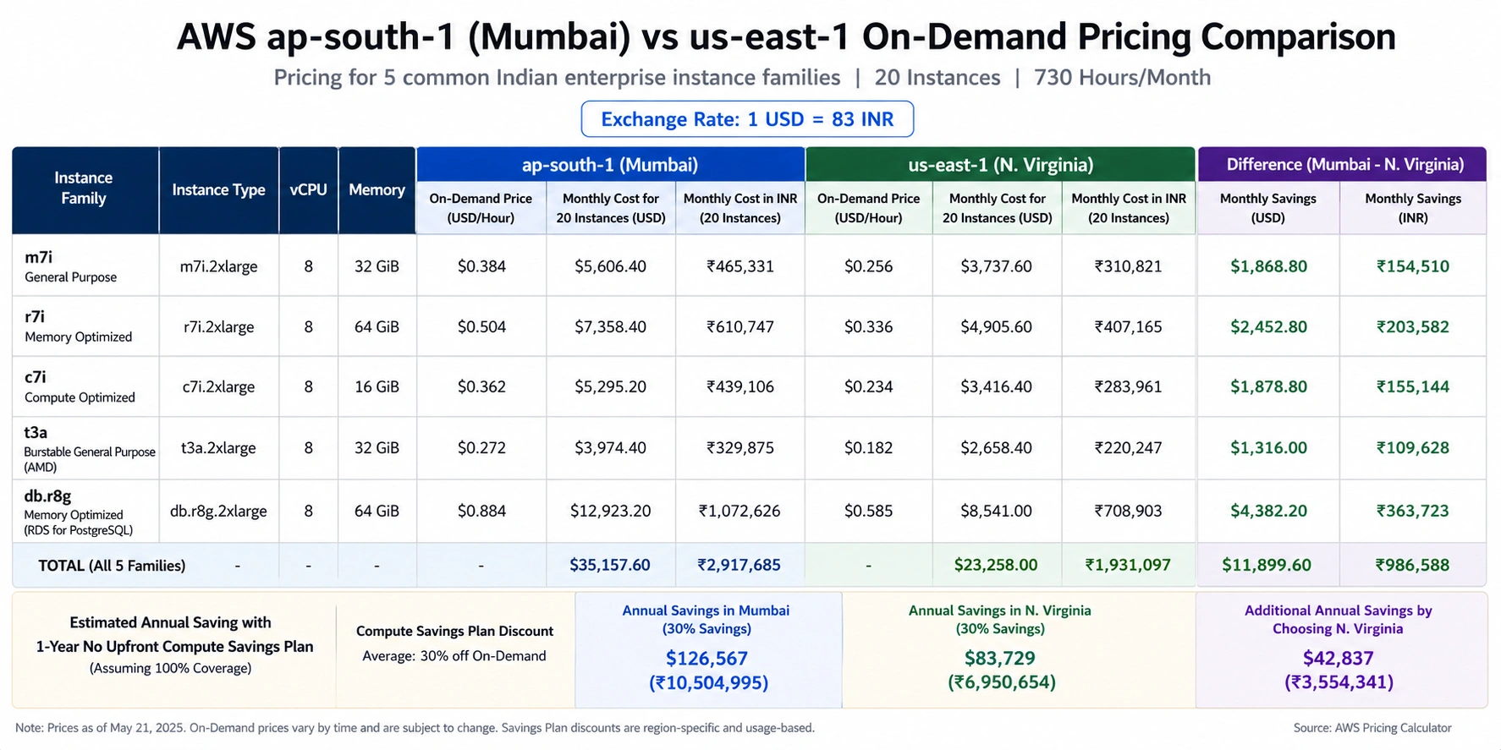Image resolution: width=1501 pixels, height=750 pixels.
Task: Select the $12,923.20 monthly cost cell
Action: click(x=610, y=511)
